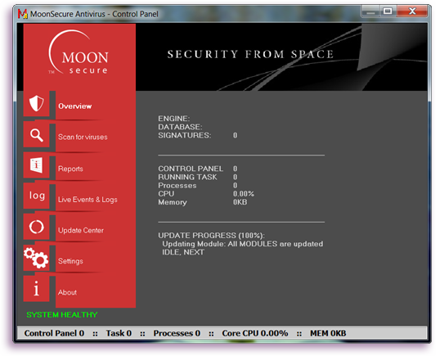The width and height of the screenshot is (440, 356).
Task: Open the Overview section
Action: pyautogui.click(x=75, y=106)
